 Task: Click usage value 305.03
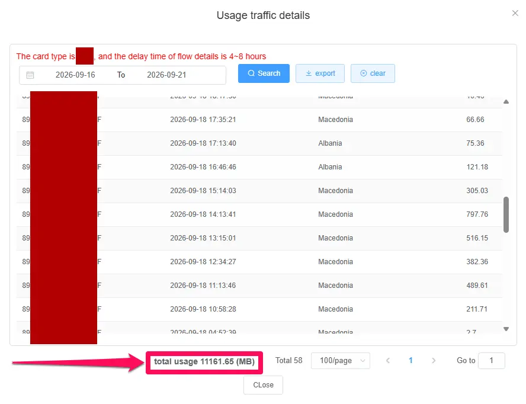(x=477, y=191)
